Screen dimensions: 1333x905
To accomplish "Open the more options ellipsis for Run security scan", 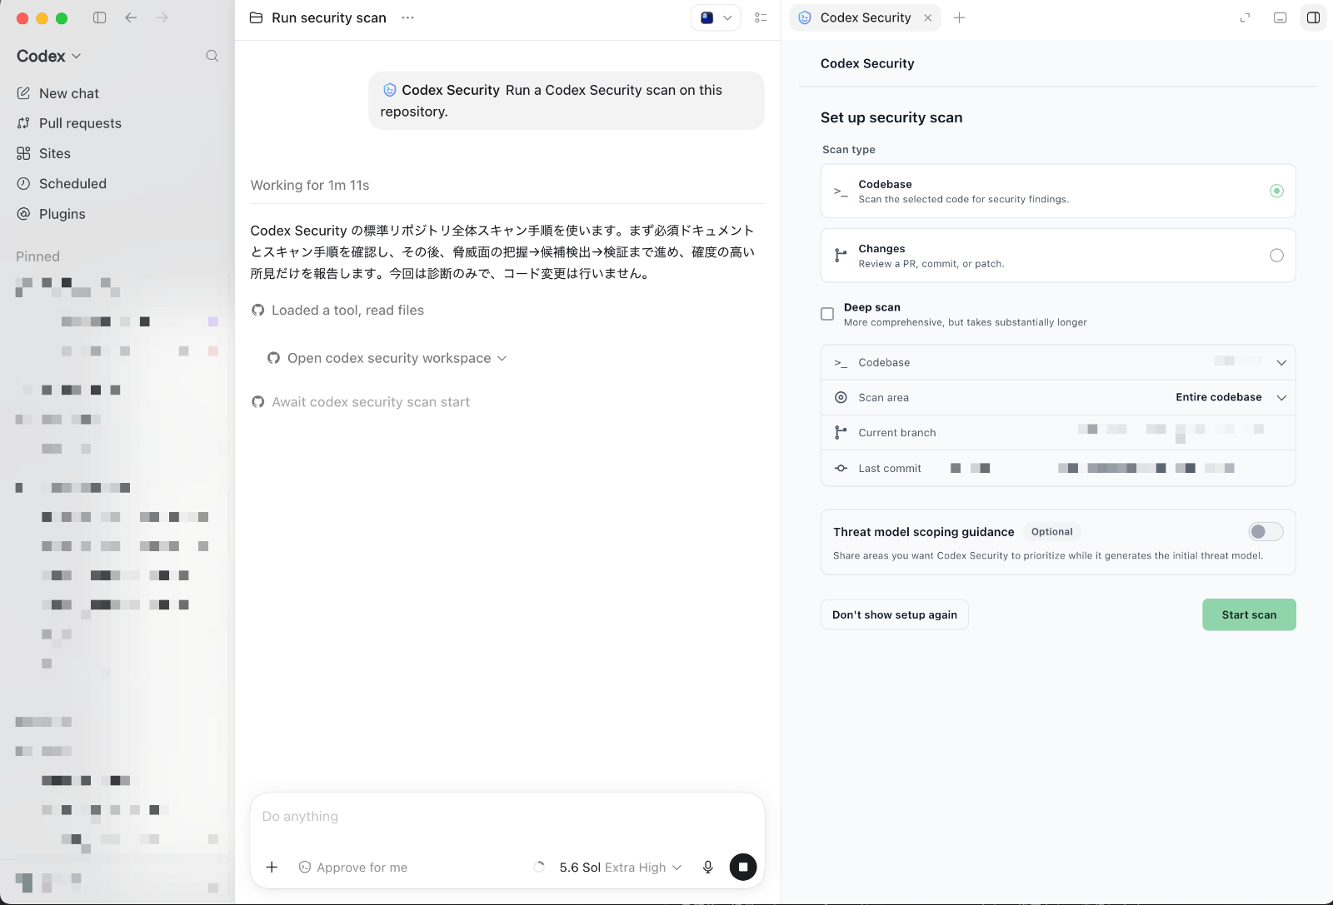I will click(x=407, y=17).
